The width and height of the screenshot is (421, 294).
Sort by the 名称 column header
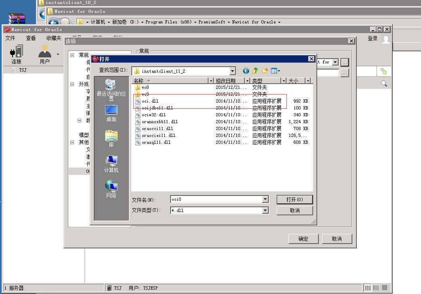170,80
